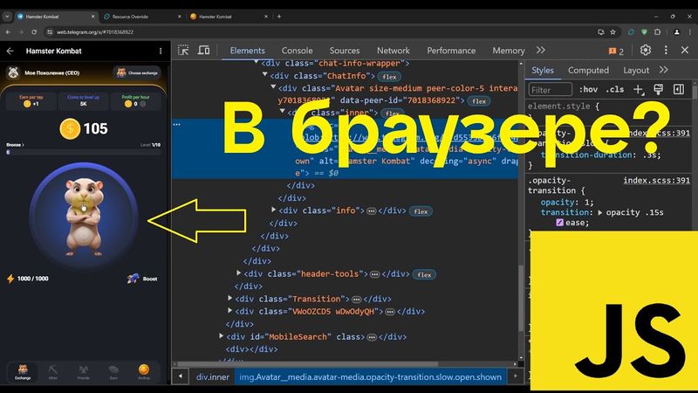Toggle the device toolbar icon in DevTools

[203, 51]
